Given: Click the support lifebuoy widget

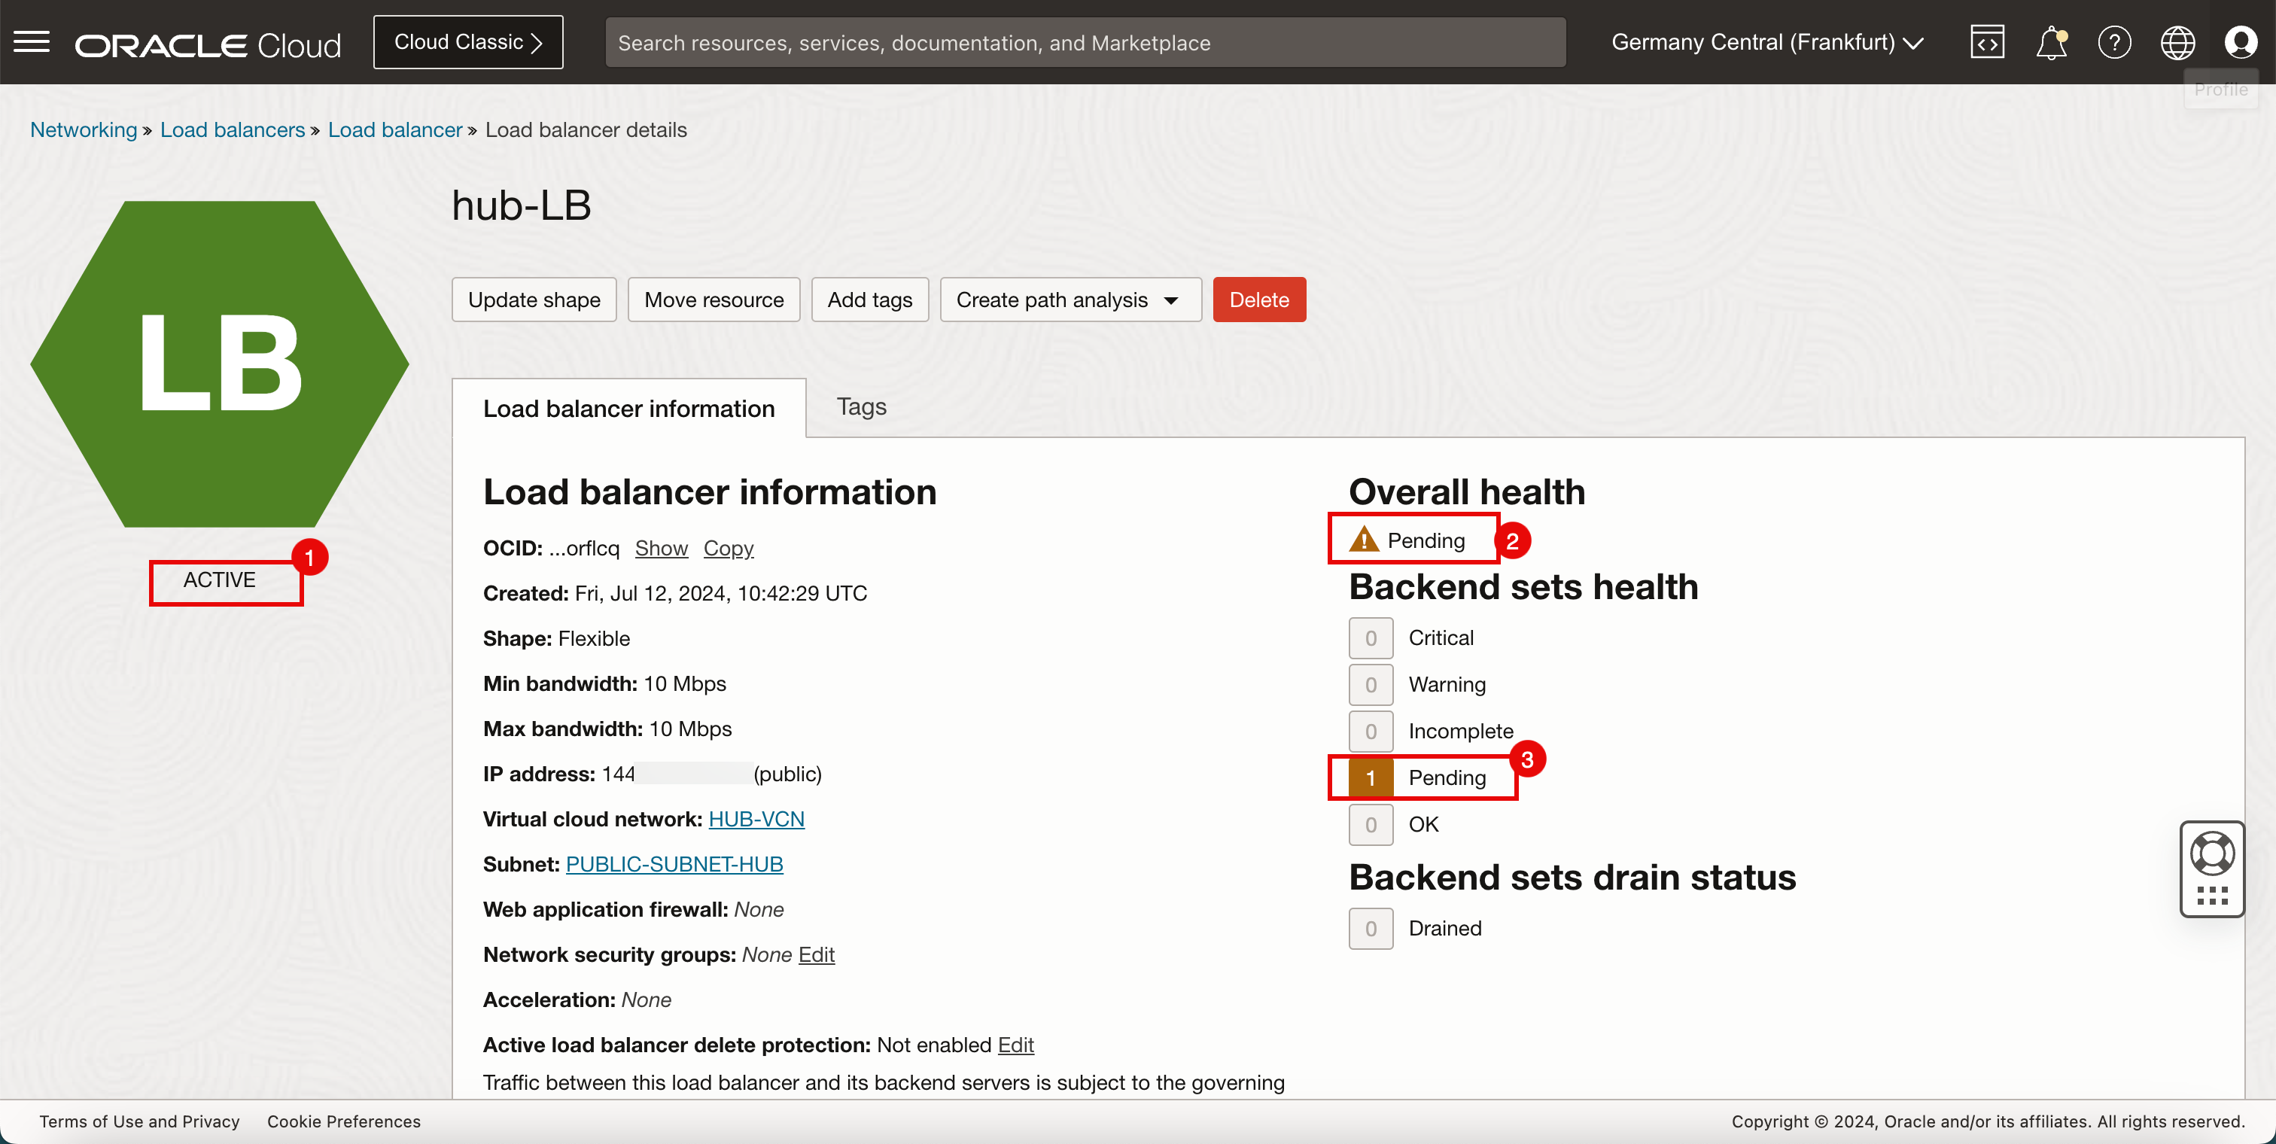Looking at the screenshot, I should tap(2211, 853).
